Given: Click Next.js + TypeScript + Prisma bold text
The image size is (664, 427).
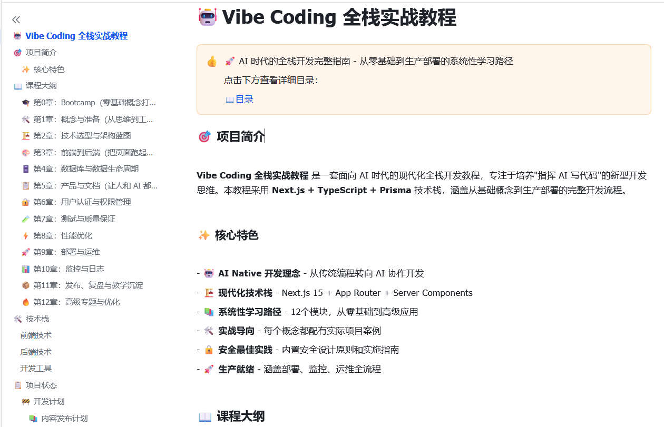Looking at the screenshot, I should 341,191.
